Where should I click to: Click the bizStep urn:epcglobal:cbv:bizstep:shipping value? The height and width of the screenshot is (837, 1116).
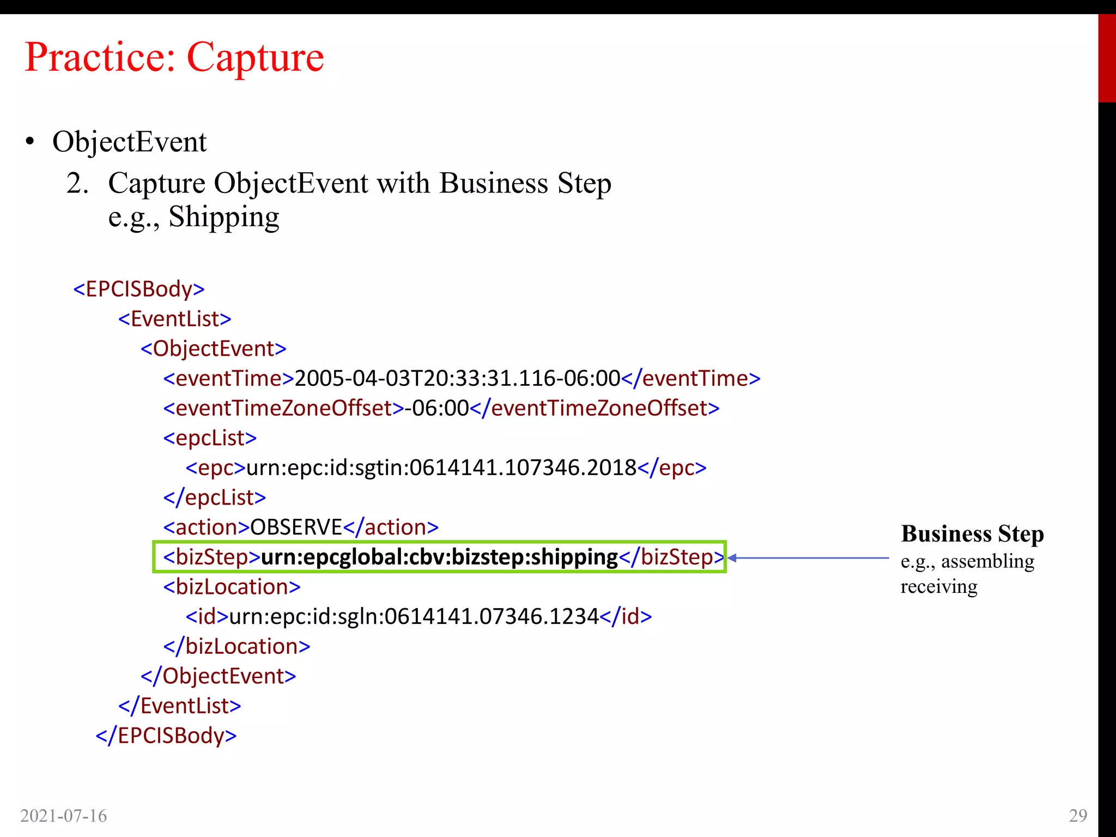[440, 557]
